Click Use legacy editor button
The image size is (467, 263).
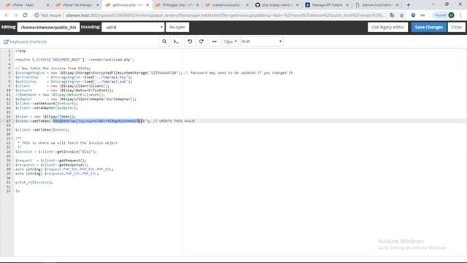tap(387, 27)
